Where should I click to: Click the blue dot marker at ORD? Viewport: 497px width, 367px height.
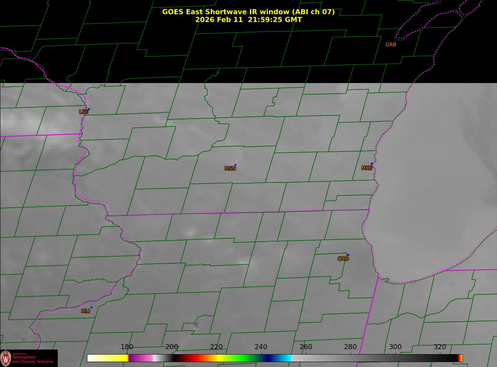[x=348, y=255]
